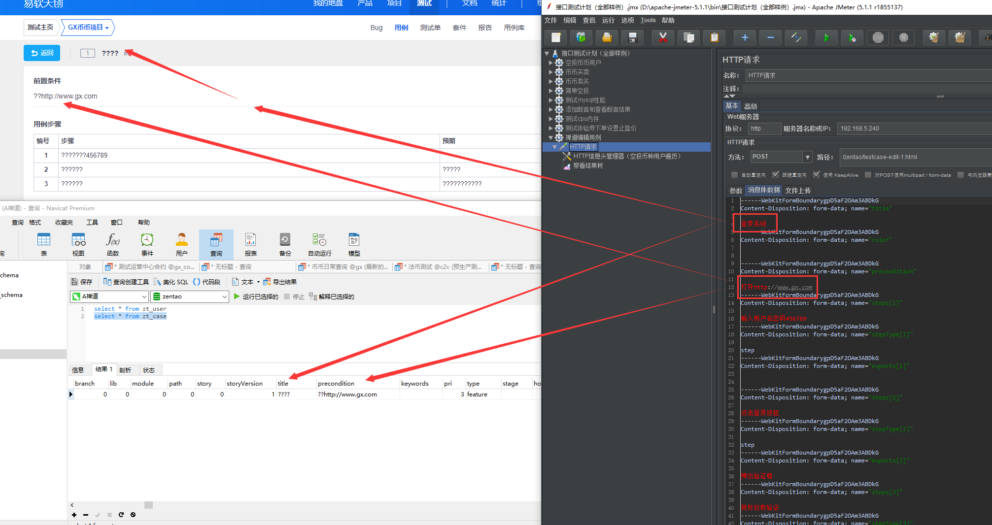Toggle 自动重定向 checkbox in JMeter
Image resolution: width=992 pixels, height=525 pixels.
[x=734, y=175]
